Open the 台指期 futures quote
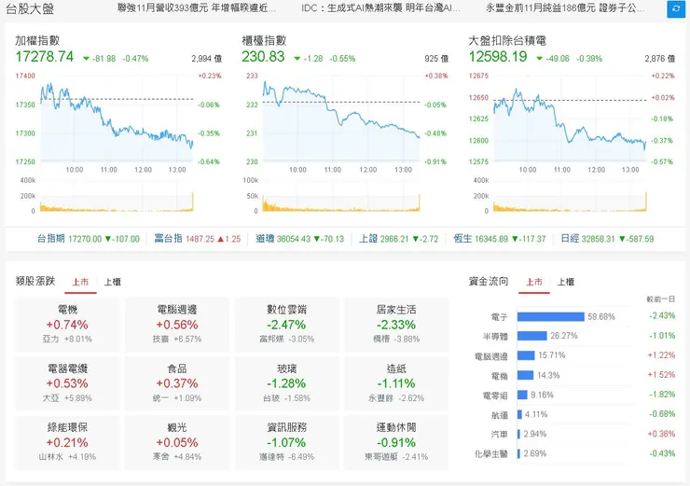Viewport: 690px width, 486px height. pos(88,239)
